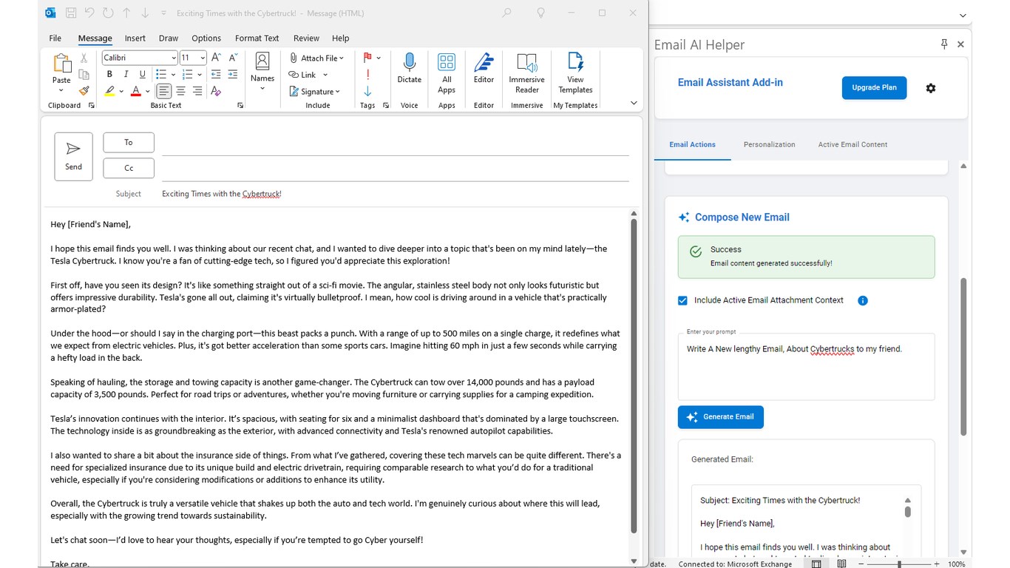Increase font size with the grow font icon
The image size is (1010, 568).
tap(216, 58)
